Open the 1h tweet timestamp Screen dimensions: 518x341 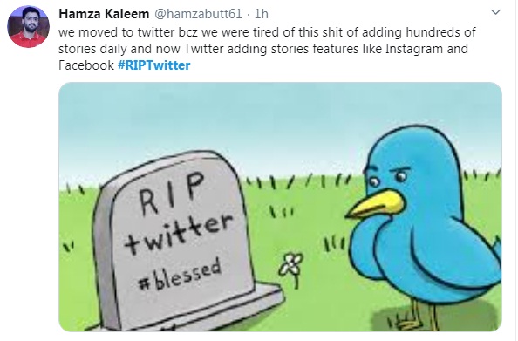(262, 14)
